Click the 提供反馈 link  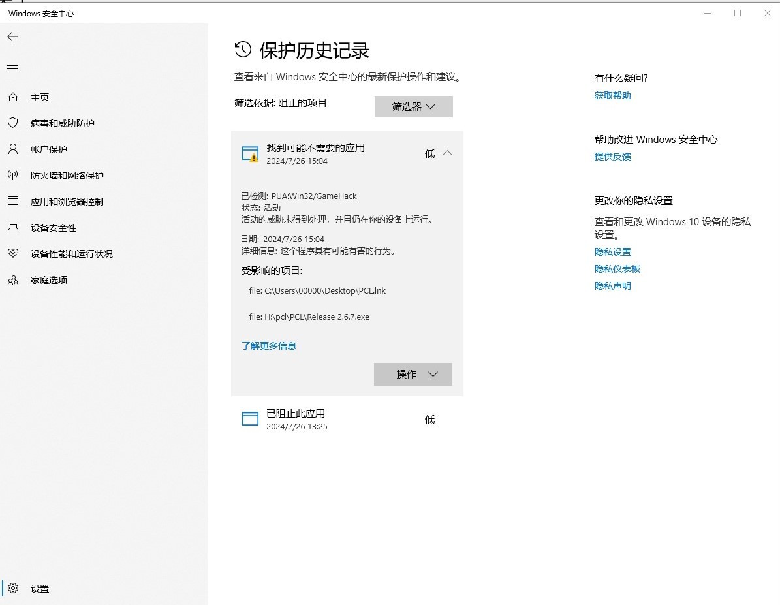[x=612, y=156]
